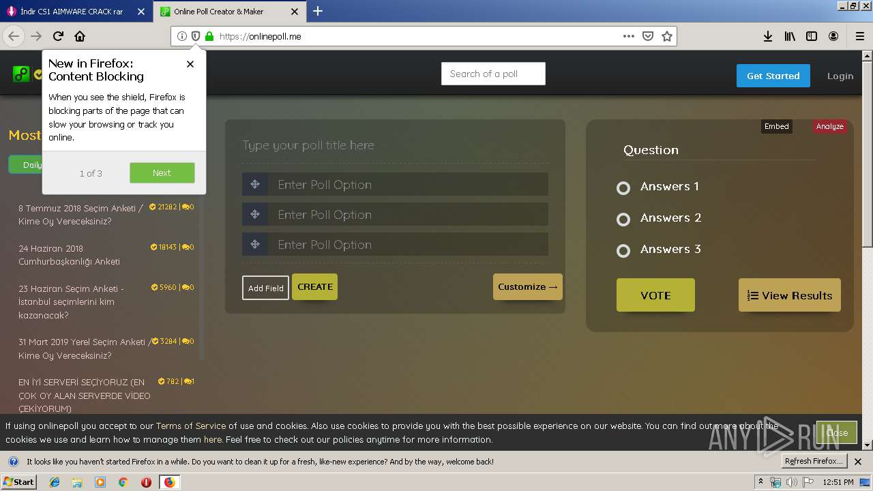
Task: Open the 24 Haziran 2018 Cumhurbaşkanlığı Anketi poll
Action: coord(69,255)
